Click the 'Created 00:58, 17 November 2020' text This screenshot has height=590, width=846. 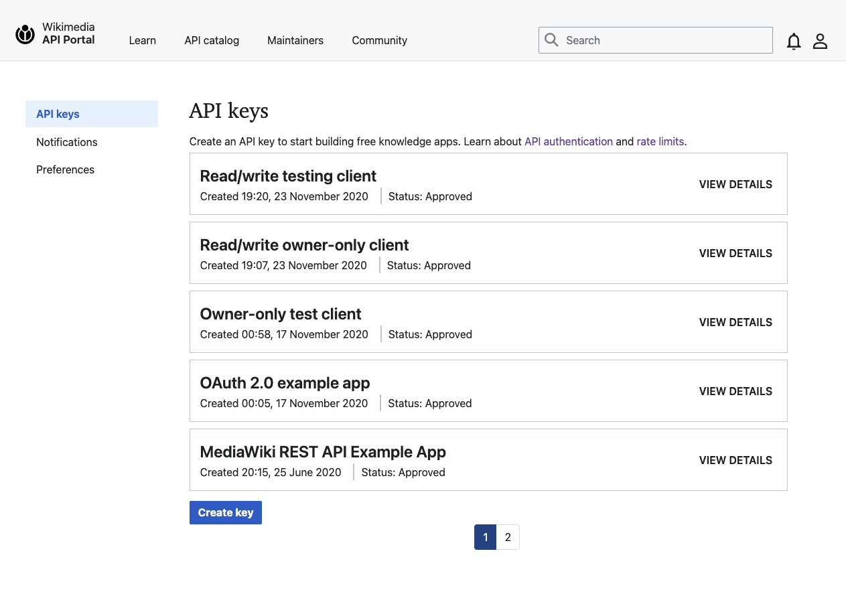[284, 334]
